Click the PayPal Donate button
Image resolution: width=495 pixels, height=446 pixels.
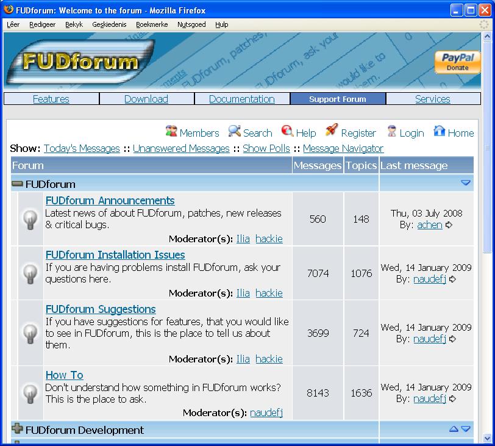coord(457,62)
